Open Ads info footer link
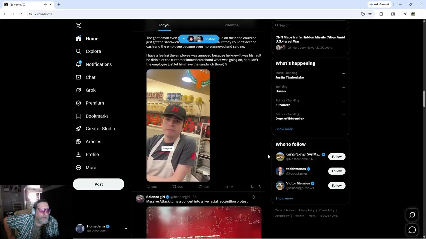Image resolution: width=426 pixels, height=239 pixels. (299, 216)
